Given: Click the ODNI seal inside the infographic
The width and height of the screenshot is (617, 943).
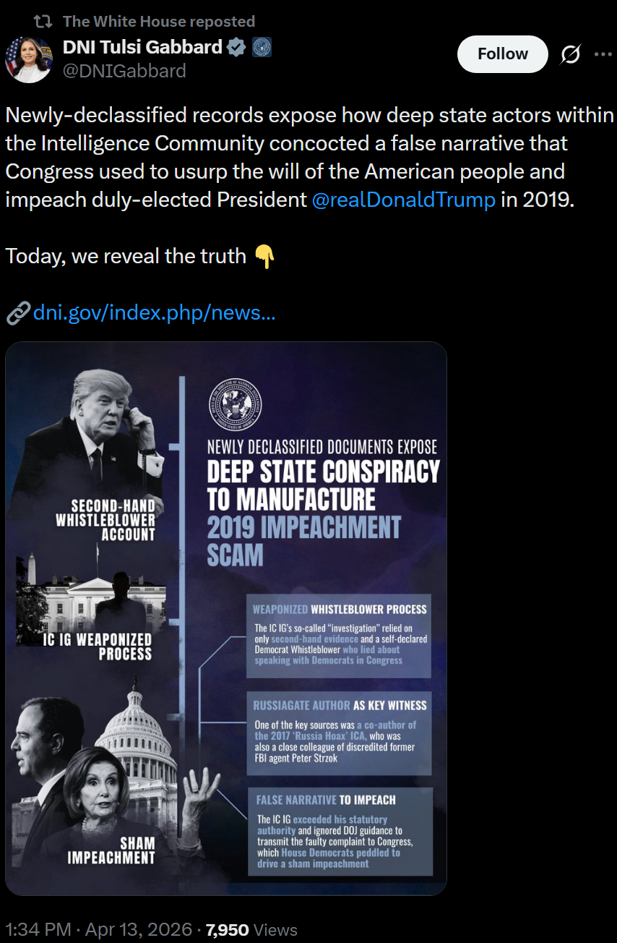Looking at the screenshot, I should tap(236, 407).
